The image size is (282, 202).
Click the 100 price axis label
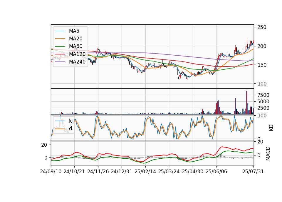[x=262, y=84]
